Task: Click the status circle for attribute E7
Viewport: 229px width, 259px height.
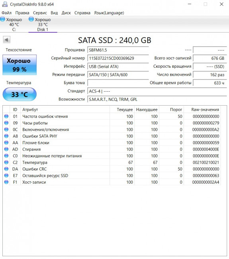Action: point(6,175)
